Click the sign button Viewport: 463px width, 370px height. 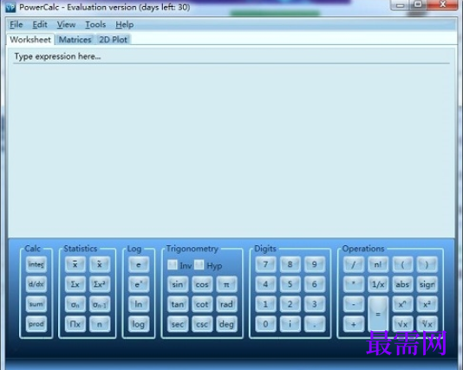pyautogui.click(x=427, y=284)
